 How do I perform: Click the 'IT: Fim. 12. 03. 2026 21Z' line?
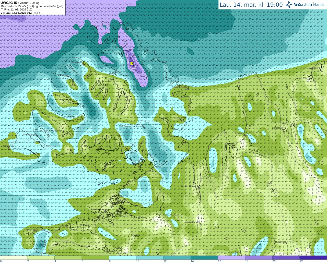coord(16,9)
